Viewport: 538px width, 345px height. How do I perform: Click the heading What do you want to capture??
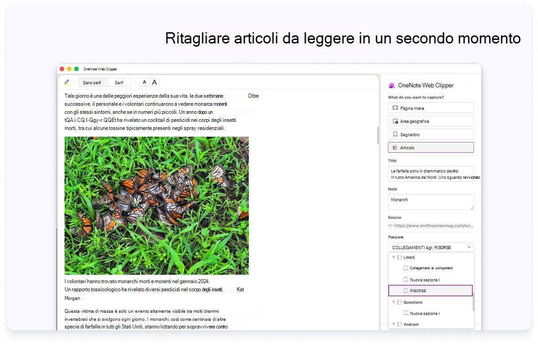point(416,97)
